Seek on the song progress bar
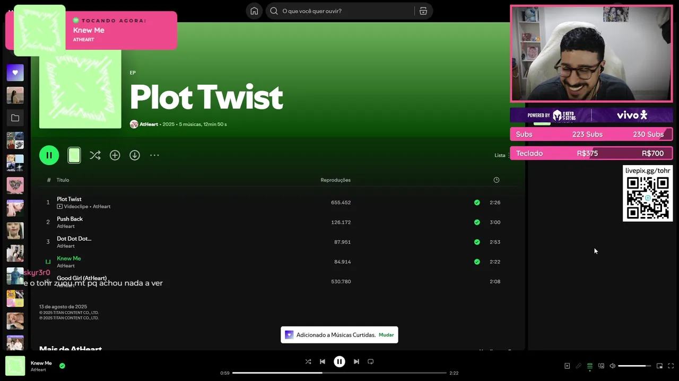Screen dimensions: 679x381 (339, 373)
